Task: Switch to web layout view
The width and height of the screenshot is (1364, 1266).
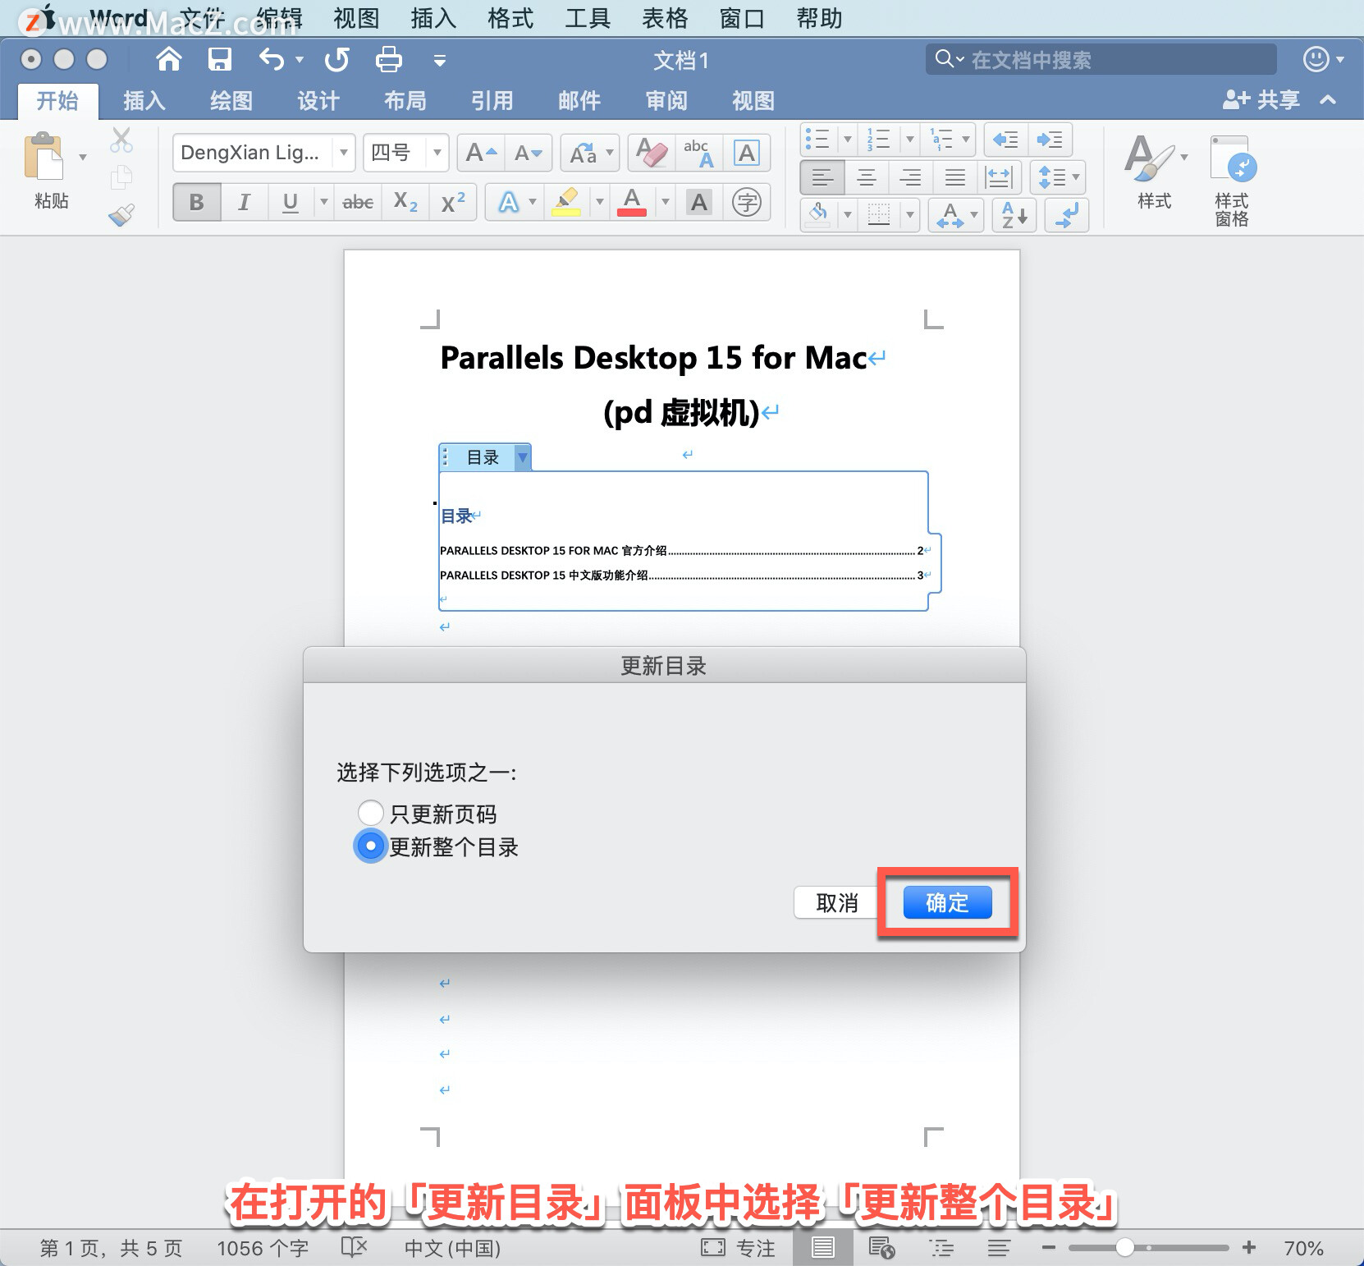Action: click(x=881, y=1248)
